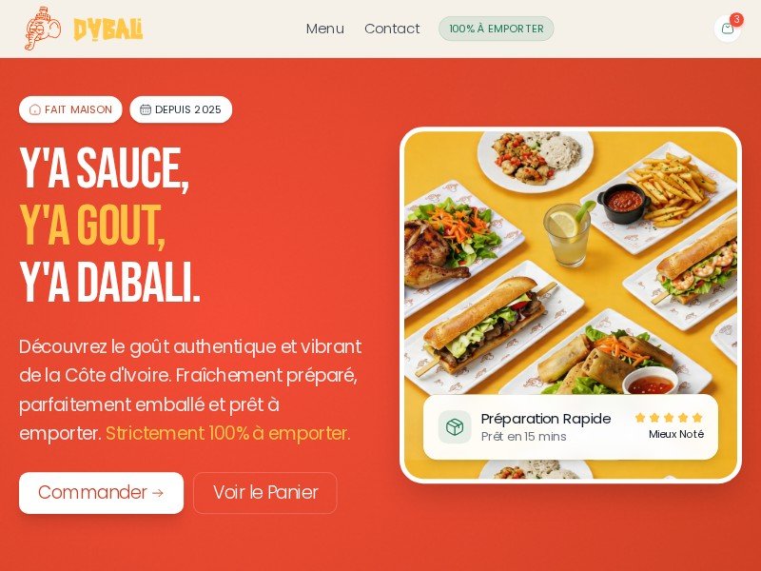Click the Mieux Noté label
Viewport: 761px width, 571px height.
click(x=676, y=434)
